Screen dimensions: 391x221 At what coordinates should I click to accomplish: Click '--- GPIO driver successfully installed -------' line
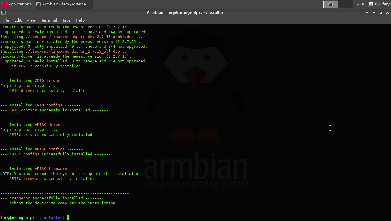coord(53,91)
